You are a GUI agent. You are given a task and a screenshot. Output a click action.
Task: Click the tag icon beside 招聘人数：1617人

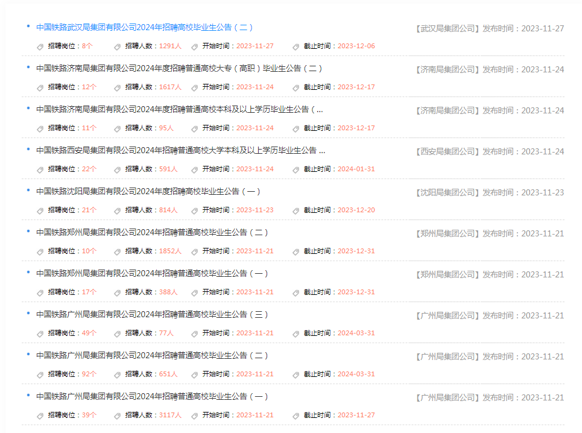pyautogui.click(x=117, y=87)
